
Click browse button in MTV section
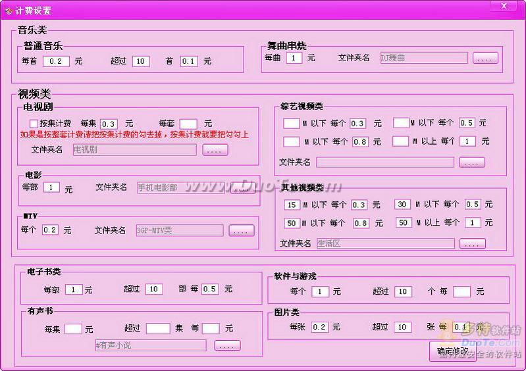(240, 231)
